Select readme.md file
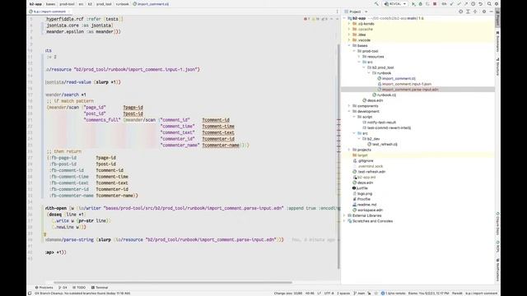The width and height of the screenshot is (527, 296). click(364, 205)
